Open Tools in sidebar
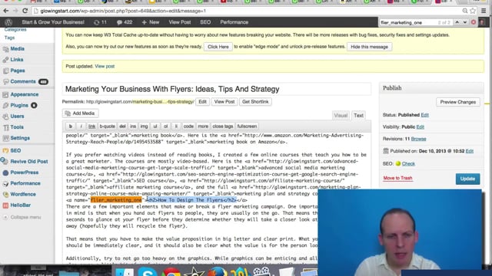 click(x=17, y=127)
